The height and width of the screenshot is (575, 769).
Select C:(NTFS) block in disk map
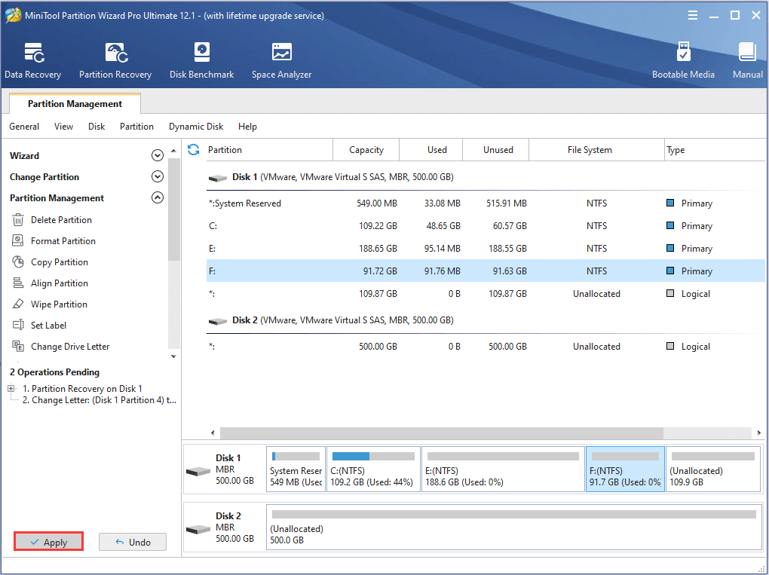[373, 469]
